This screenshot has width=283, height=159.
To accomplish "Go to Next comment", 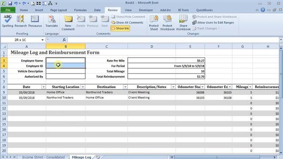I will coord(104,21).
